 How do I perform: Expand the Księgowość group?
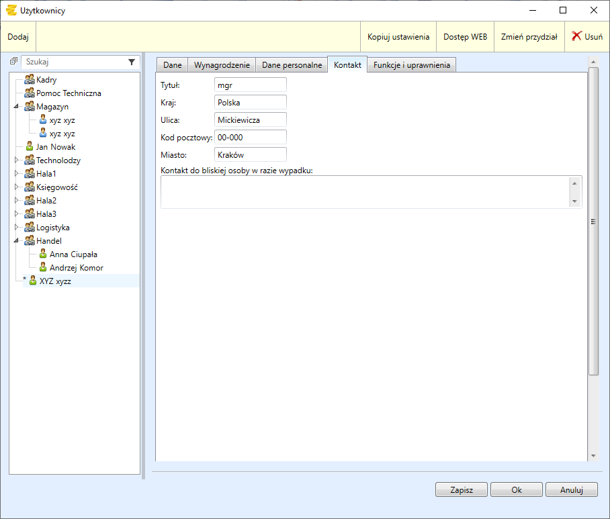pyautogui.click(x=16, y=187)
